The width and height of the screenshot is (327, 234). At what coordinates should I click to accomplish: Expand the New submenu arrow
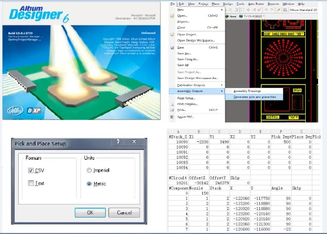pyautogui.click(x=222, y=10)
